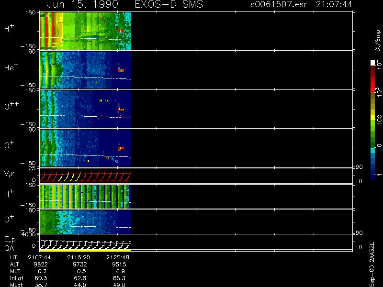383x287 pixels.
Task: Select the "100" tick on the color bar
Action: [x=379, y=119]
